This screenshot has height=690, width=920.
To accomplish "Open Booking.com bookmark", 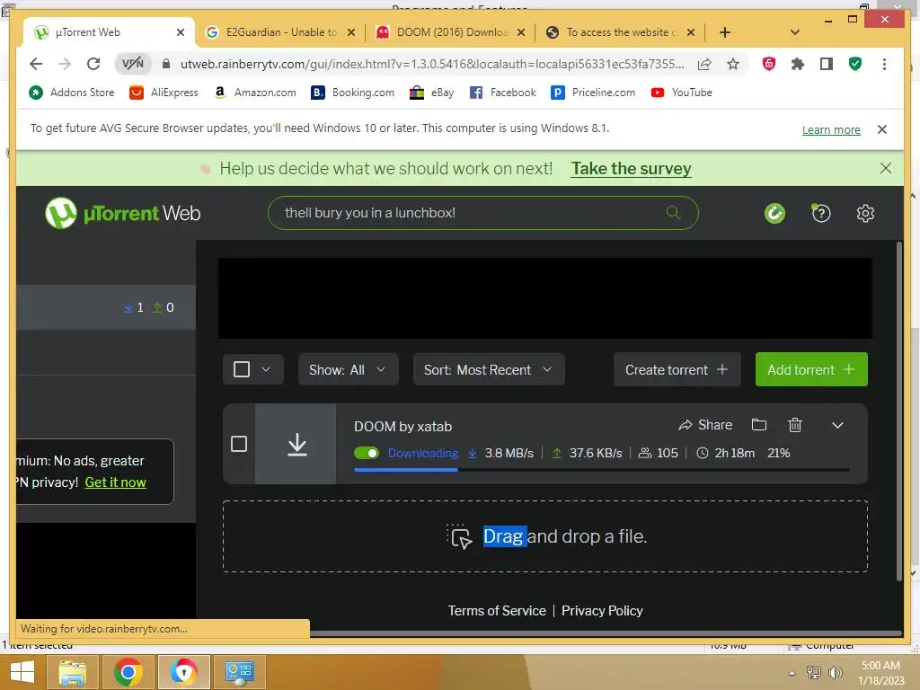I will [x=352, y=93].
